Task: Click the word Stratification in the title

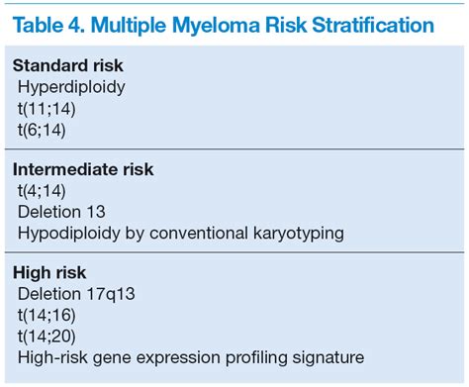Action: pyautogui.click(x=373, y=25)
